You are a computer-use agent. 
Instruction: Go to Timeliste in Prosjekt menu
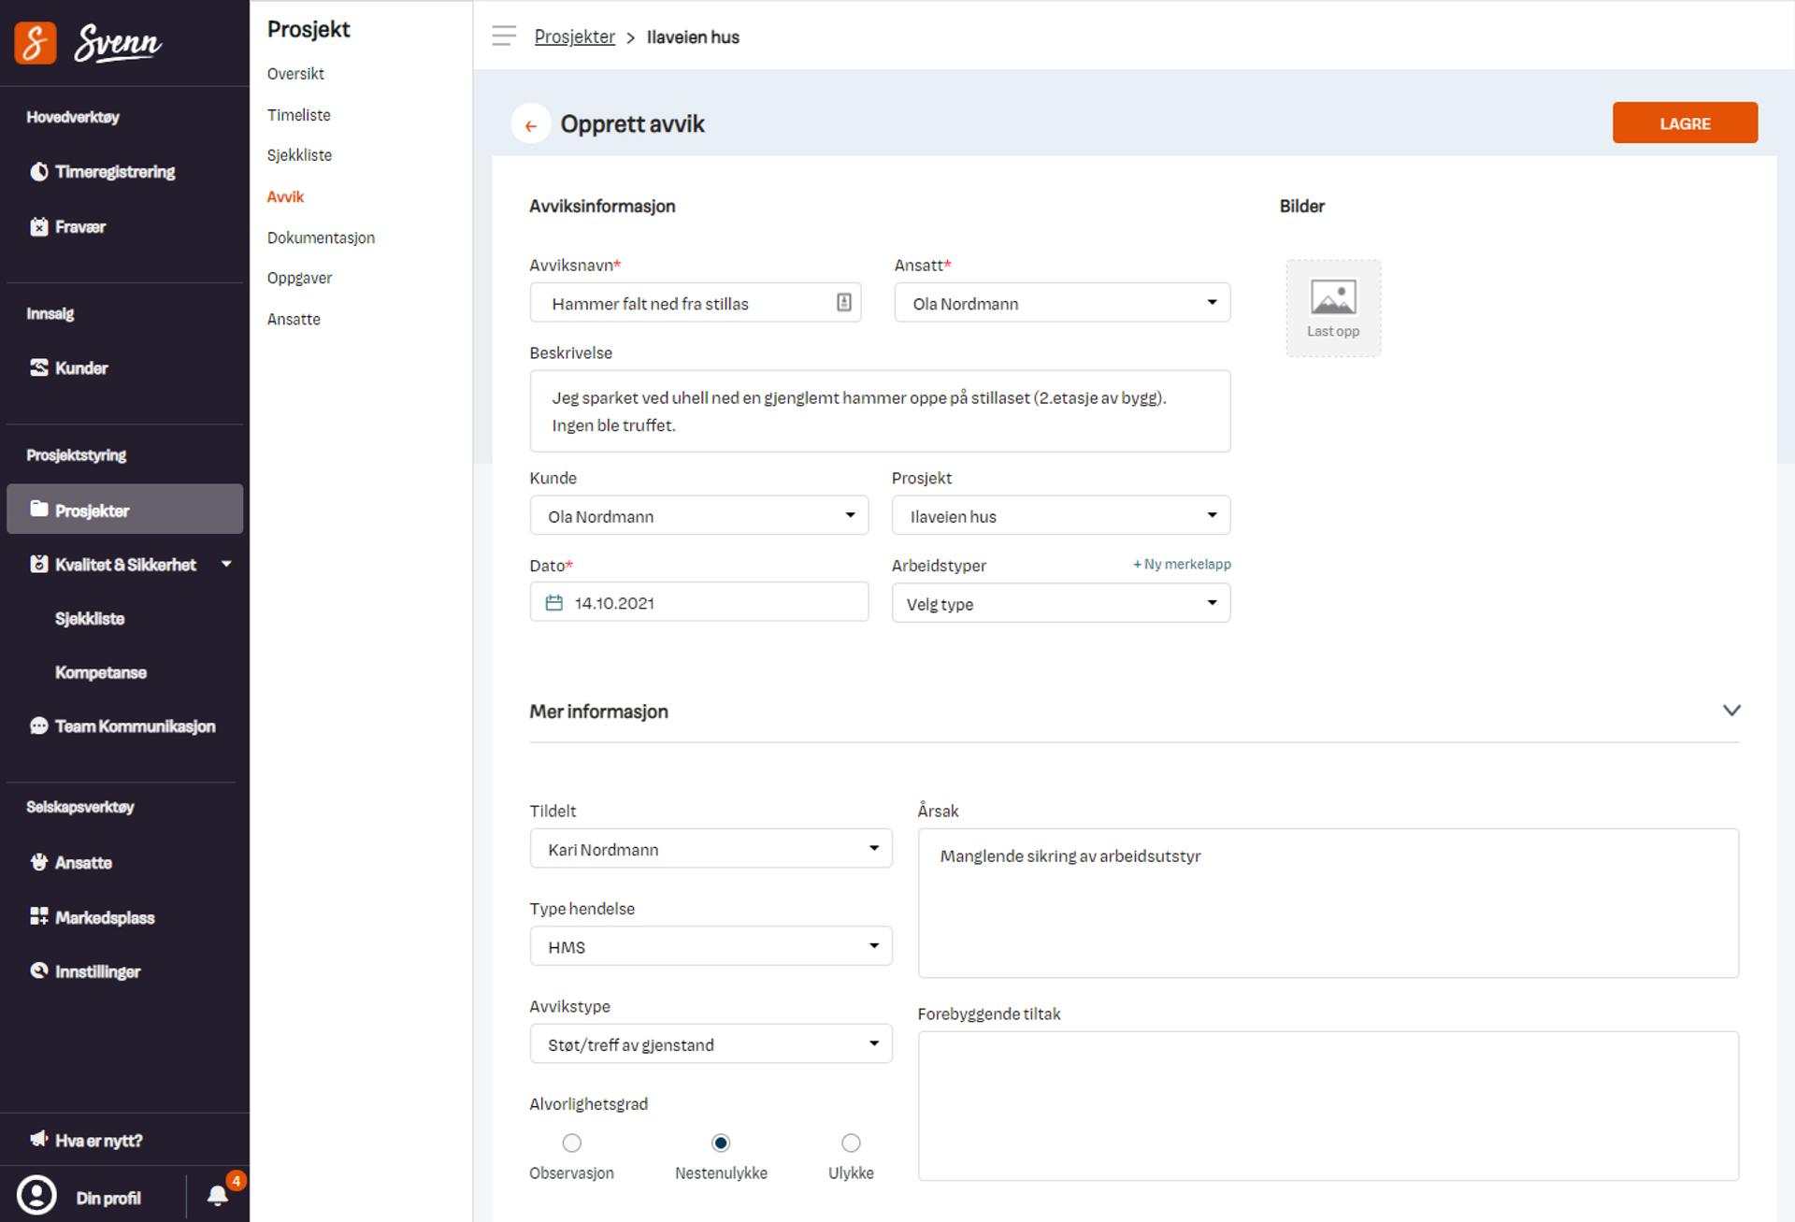click(x=298, y=115)
